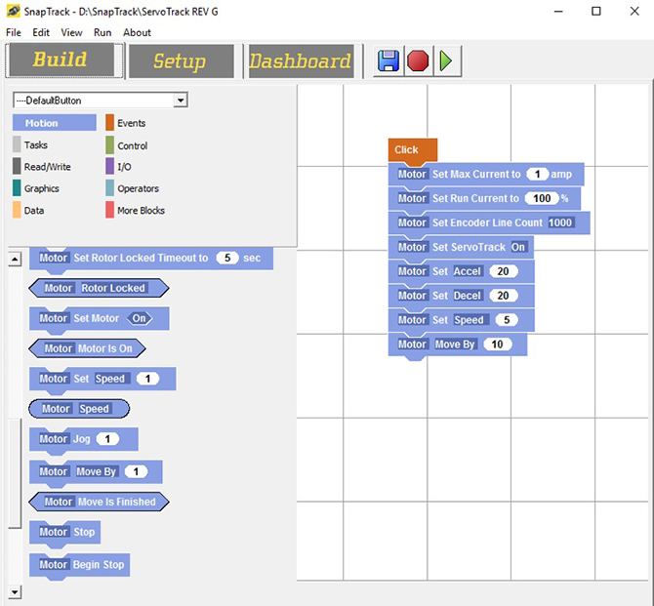Open the Decel dropdown in script block
This screenshot has height=606, width=654.
468,296
